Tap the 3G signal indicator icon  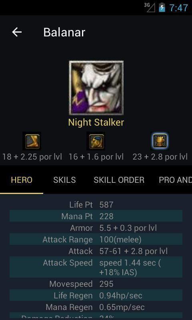tap(150, 7)
